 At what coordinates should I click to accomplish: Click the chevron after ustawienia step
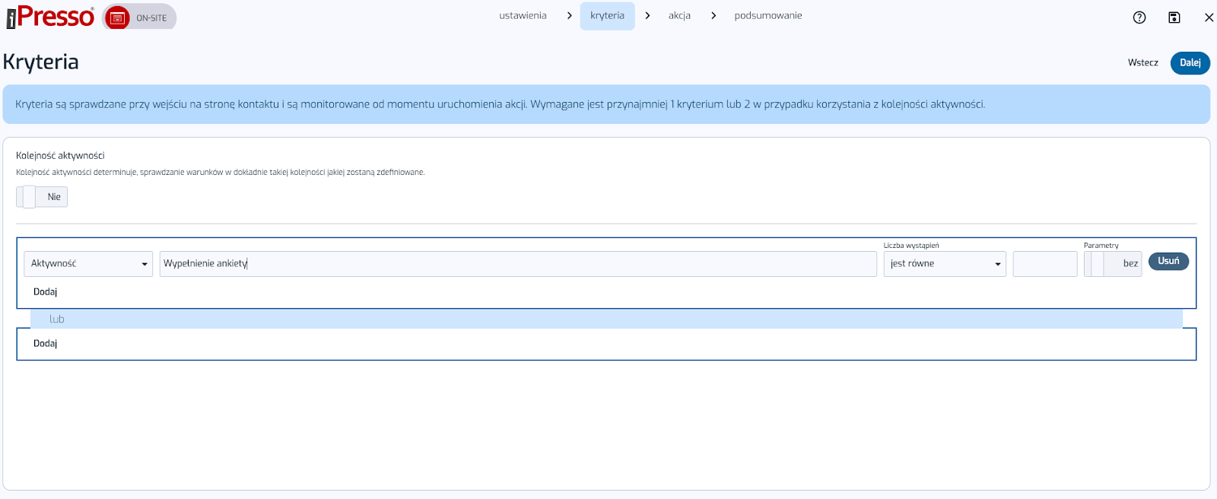pyautogui.click(x=569, y=16)
